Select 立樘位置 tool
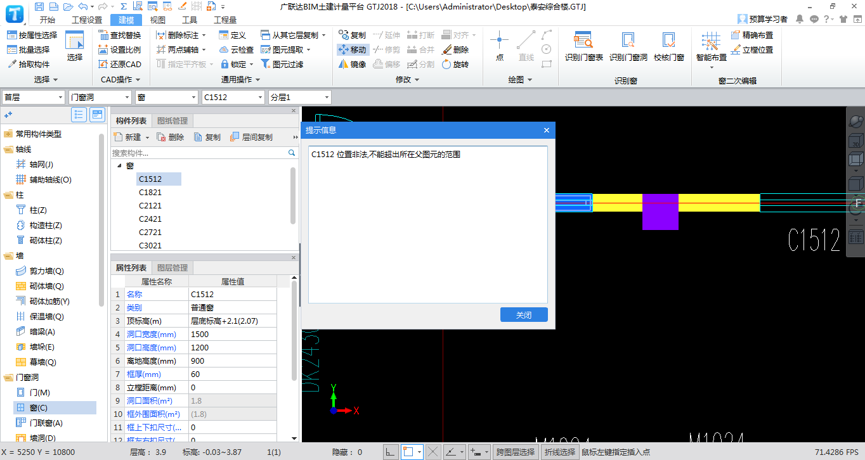 [752, 49]
